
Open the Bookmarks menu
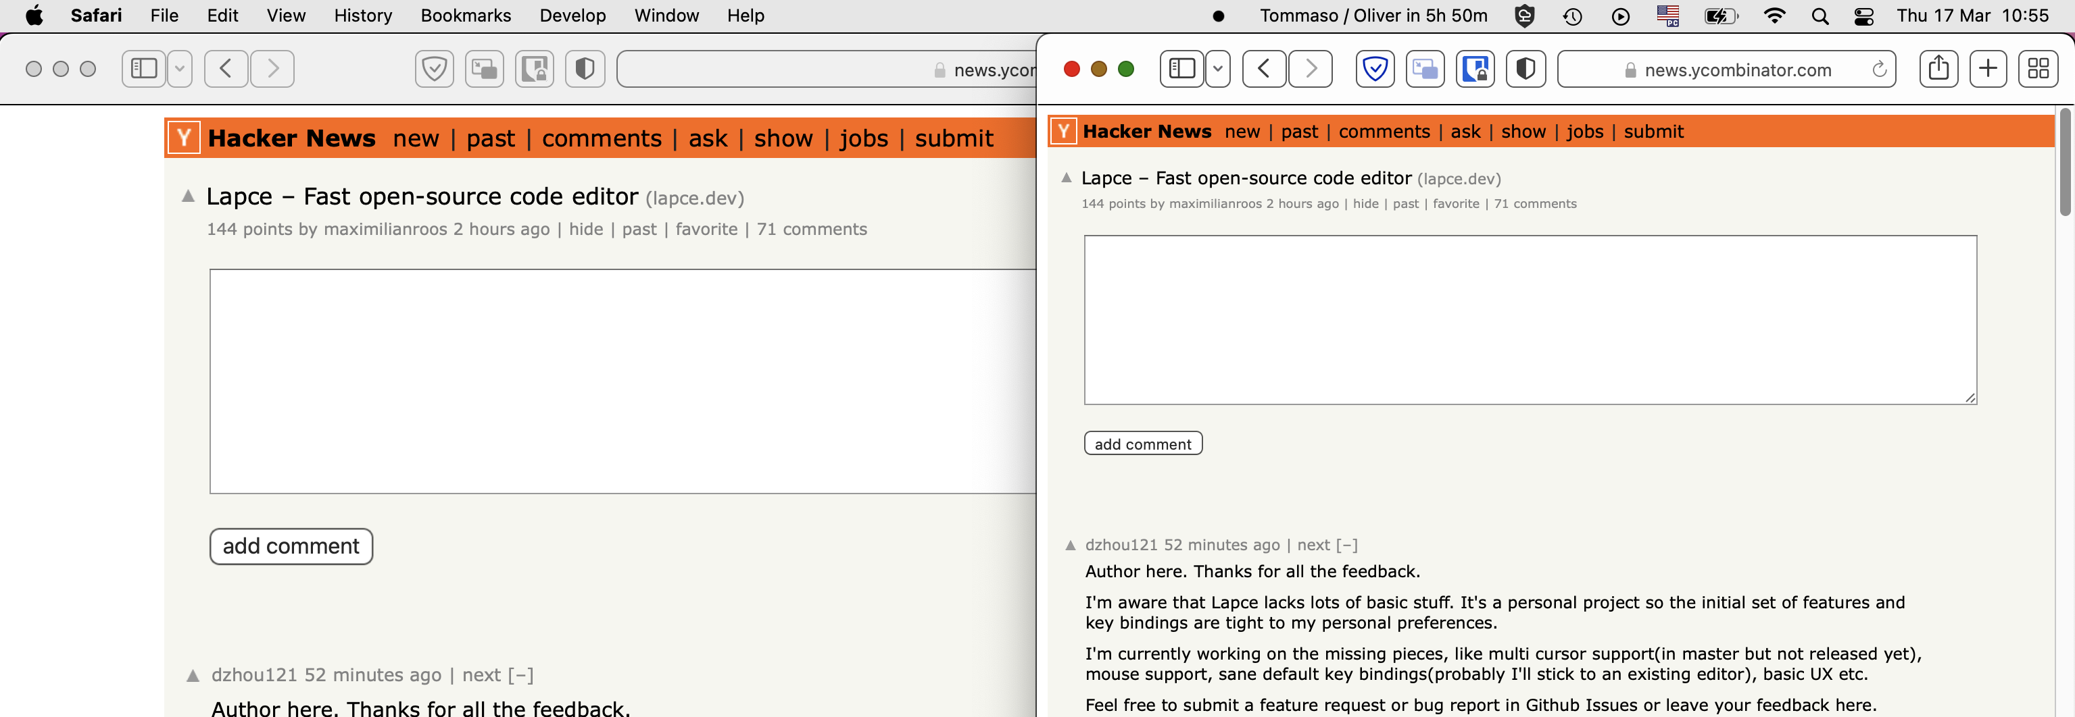tap(466, 16)
